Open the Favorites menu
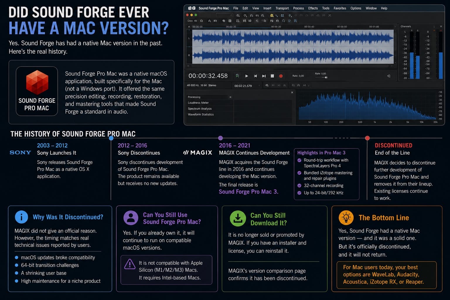Image resolution: width=450 pixels, height=300 pixels. [x=340, y=8]
